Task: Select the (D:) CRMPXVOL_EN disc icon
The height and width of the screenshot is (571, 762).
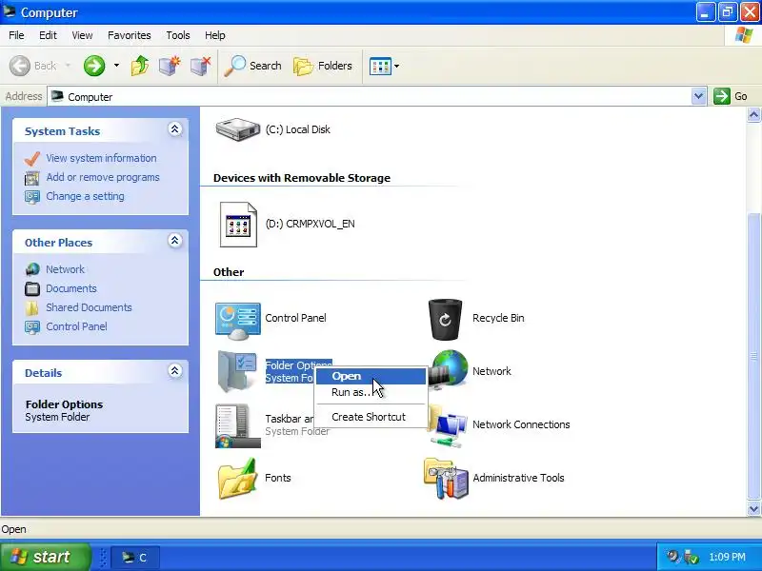Action: (238, 225)
